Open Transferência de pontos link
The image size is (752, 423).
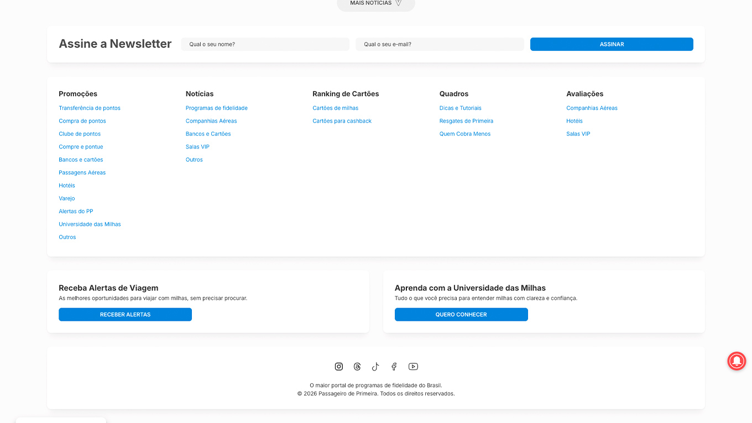[90, 108]
